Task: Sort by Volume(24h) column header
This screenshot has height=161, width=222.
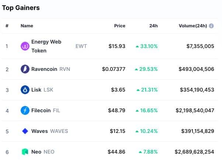Action: [x=193, y=26]
